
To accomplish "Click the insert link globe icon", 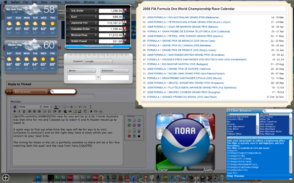I will coord(65,112).
